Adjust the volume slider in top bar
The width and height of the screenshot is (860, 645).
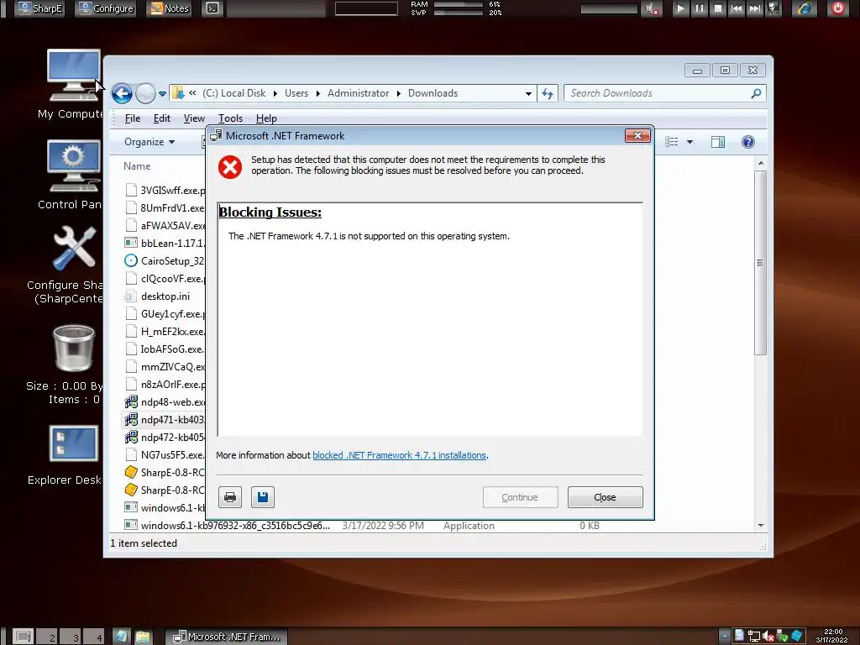(x=609, y=8)
